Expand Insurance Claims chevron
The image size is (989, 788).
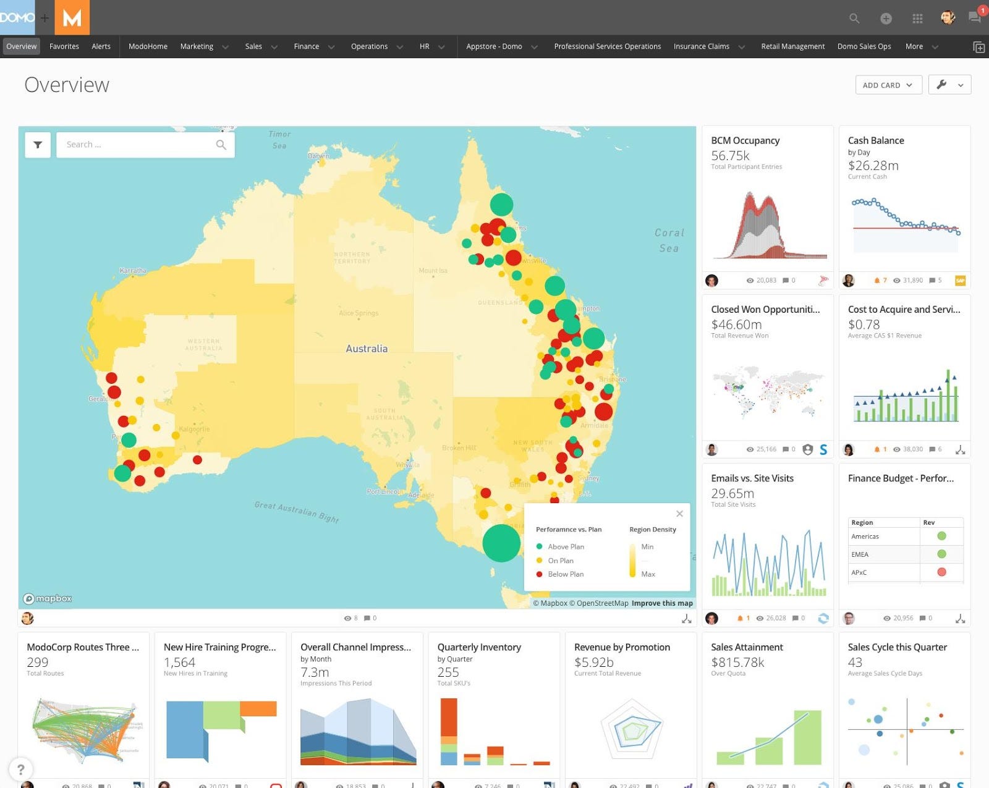click(x=741, y=47)
